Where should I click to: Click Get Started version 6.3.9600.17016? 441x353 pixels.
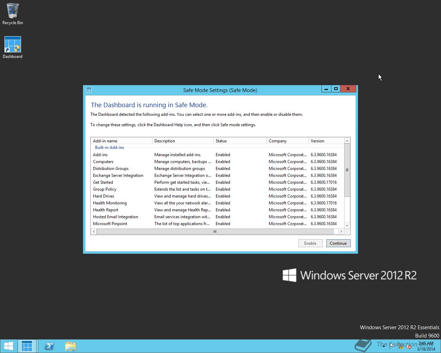[x=324, y=182]
